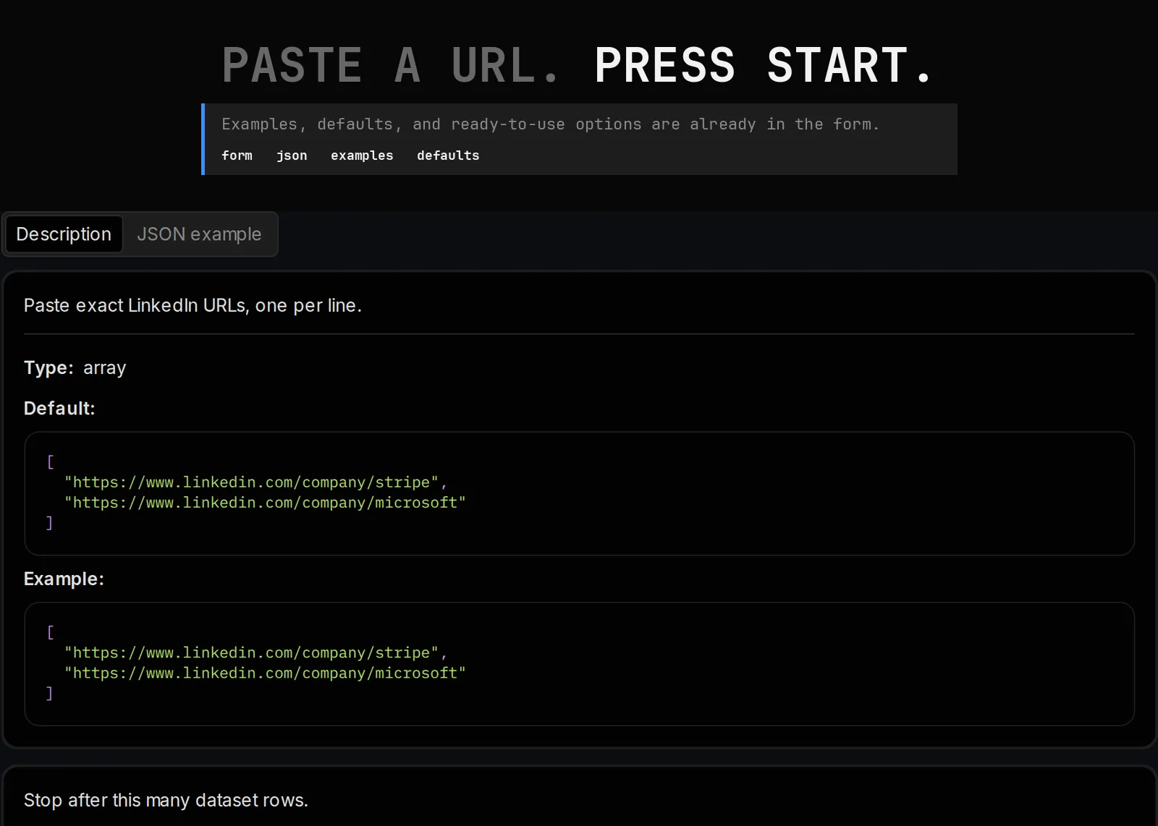Viewport: 1158px width, 826px height.
Task: Open the JSON example tab
Action: (199, 234)
